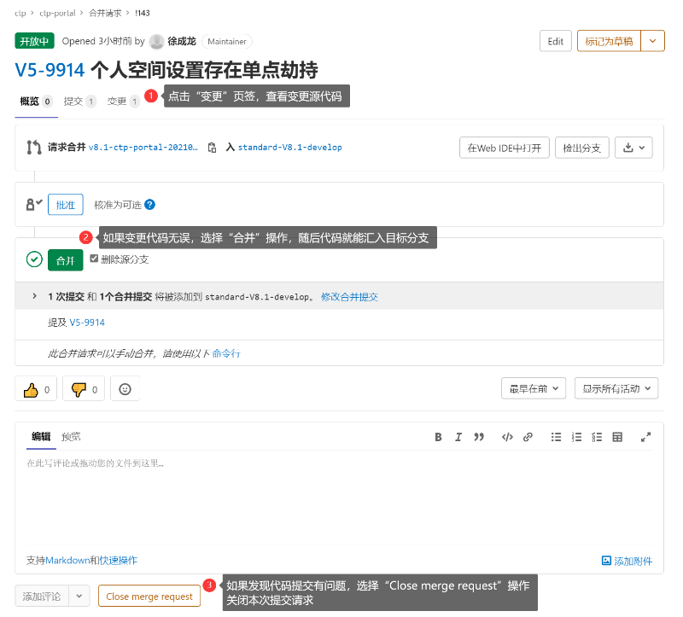Image resolution: width=683 pixels, height=617 pixels.
Task: Expand the 最早在前 sort dropdown
Action: click(533, 389)
